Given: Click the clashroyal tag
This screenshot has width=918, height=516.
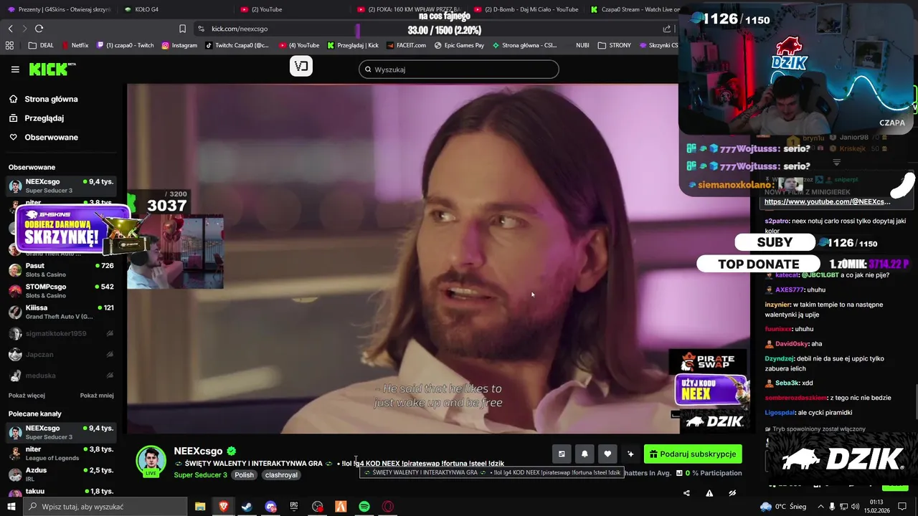Looking at the screenshot, I should tap(280, 475).
